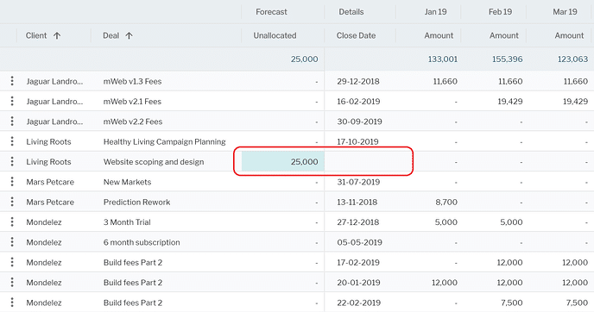Viewport: 594px width, 312px height.
Task: Select Living Roots client in Healthy Living row
Action: pyautogui.click(x=48, y=142)
